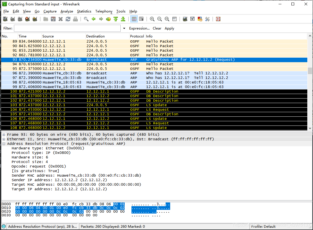Print packets printer icon
The image size is (313, 230).
(x=75, y=19)
